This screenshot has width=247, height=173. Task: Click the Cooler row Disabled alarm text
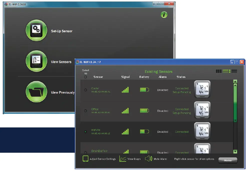163,90
